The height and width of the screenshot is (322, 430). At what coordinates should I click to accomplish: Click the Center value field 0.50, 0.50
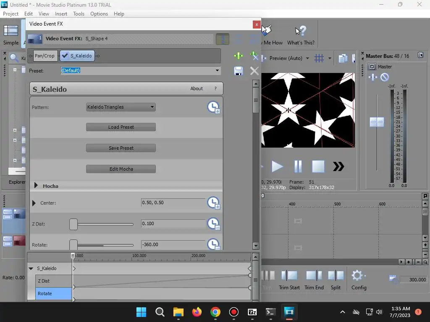point(173,203)
